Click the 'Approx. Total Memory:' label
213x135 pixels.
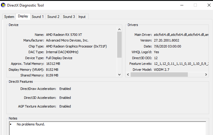pyautogui.click(x=28, y=64)
